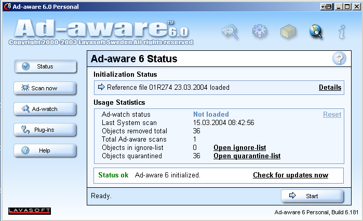Open the quarantine-list link
This screenshot has width=363, height=221.
pyautogui.click(x=247, y=156)
